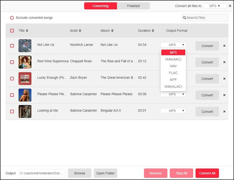Click the search magnifier icon

coord(184,18)
